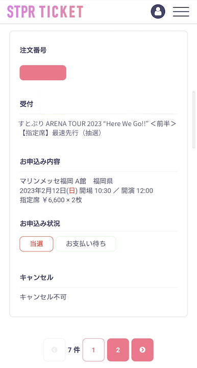
Task: Click the tour title text すとぷり ARENA TOUR
Action: [97, 124]
